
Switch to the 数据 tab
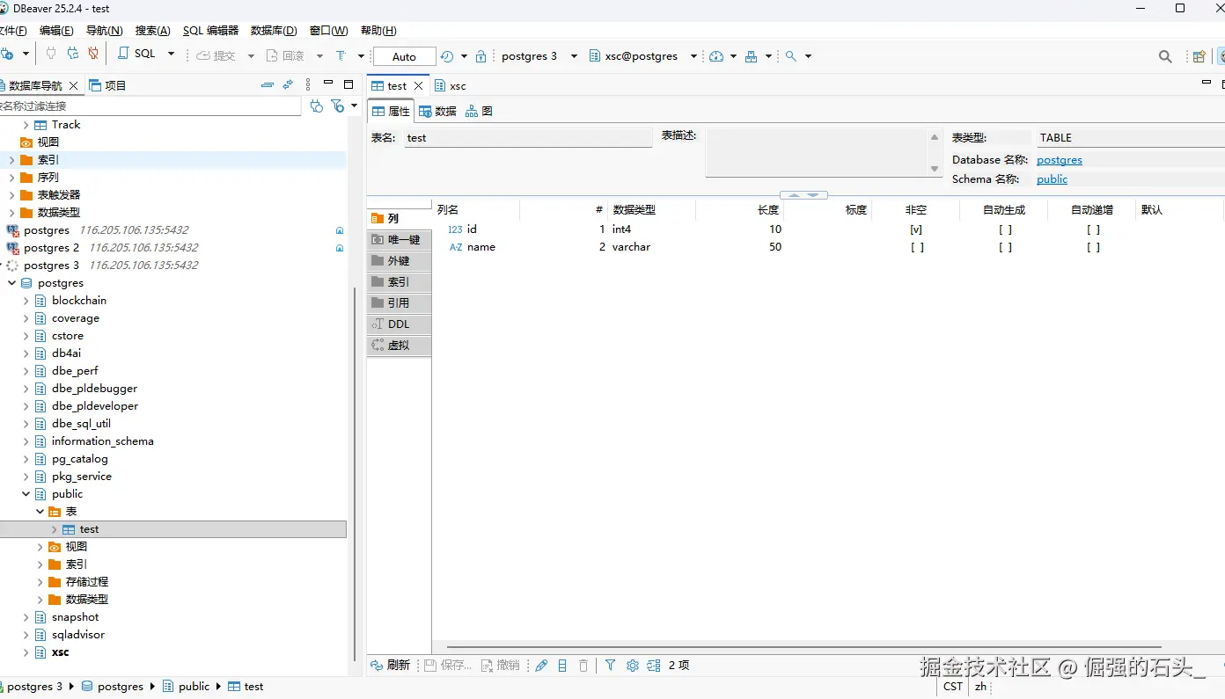(438, 112)
